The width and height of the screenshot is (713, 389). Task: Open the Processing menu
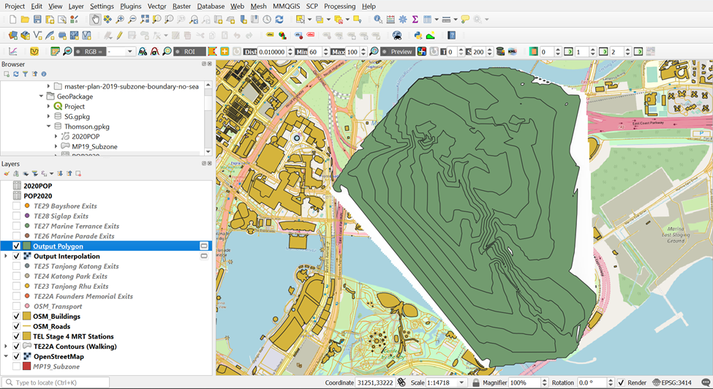pyautogui.click(x=339, y=6)
